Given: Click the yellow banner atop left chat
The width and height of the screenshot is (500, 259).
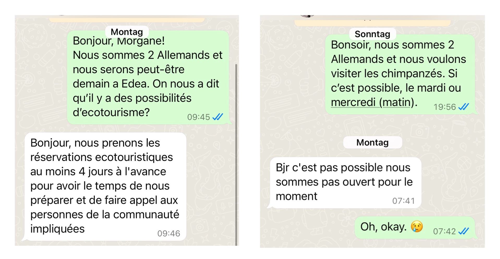Looking at the screenshot, I should tap(127, 20).
